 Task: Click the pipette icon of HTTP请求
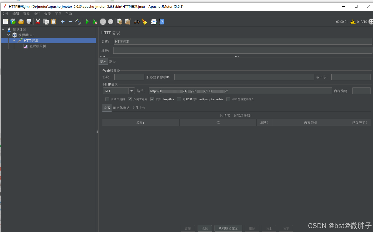(x=20, y=40)
